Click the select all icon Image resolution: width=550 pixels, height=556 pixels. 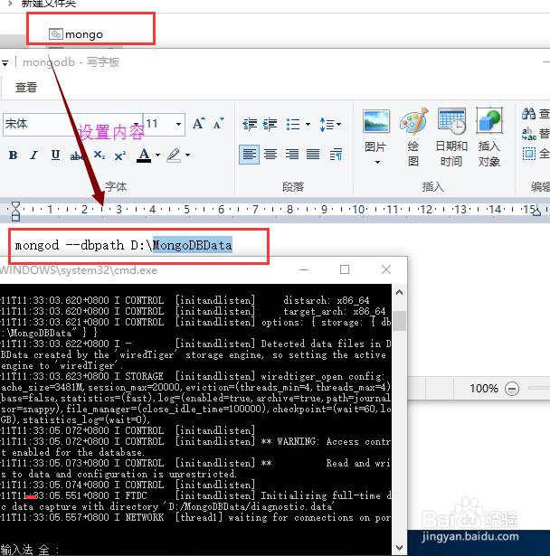tap(528, 154)
